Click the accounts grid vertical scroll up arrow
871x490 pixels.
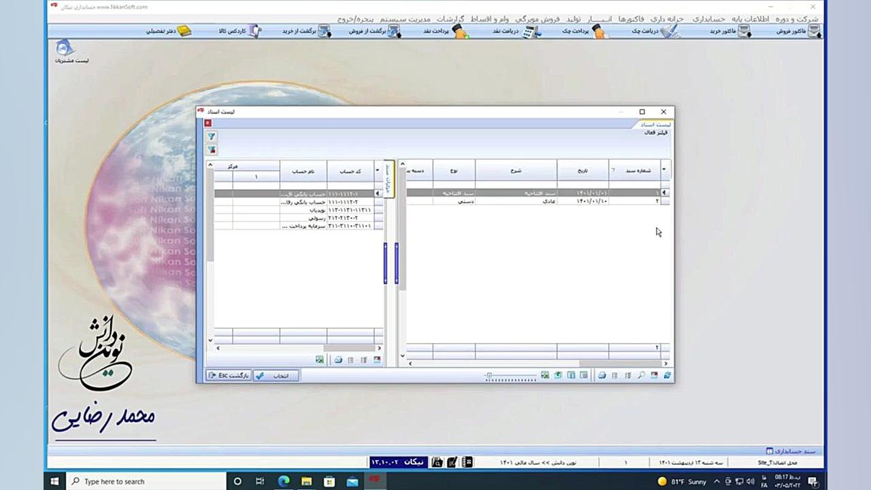tap(210, 165)
